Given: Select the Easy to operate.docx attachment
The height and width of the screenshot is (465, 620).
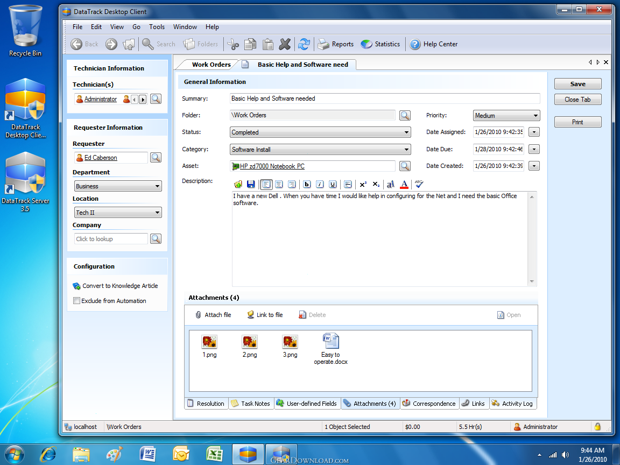Looking at the screenshot, I should pos(331,349).
